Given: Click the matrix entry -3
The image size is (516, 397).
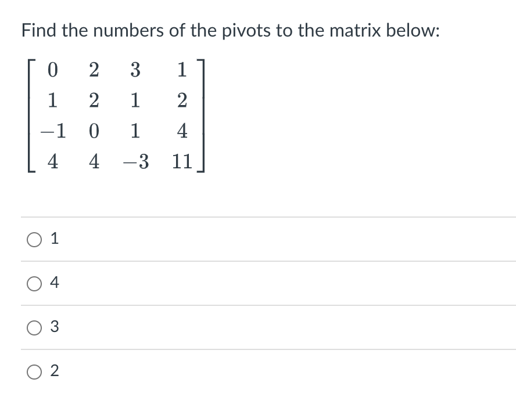Looking at the screenshot, I should tap(135, 162).
